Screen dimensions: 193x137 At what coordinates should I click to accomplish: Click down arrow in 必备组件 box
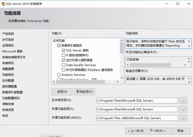click(189, 61)
